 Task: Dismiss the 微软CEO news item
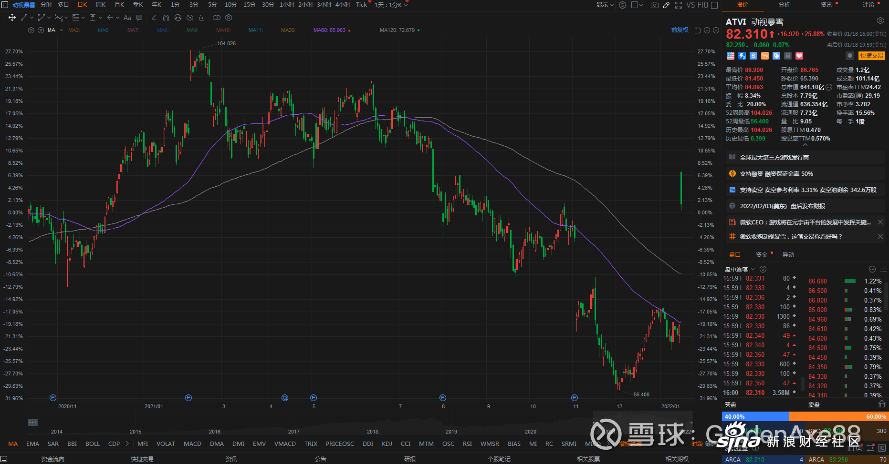pyautogui.click(x=880, y=222)
